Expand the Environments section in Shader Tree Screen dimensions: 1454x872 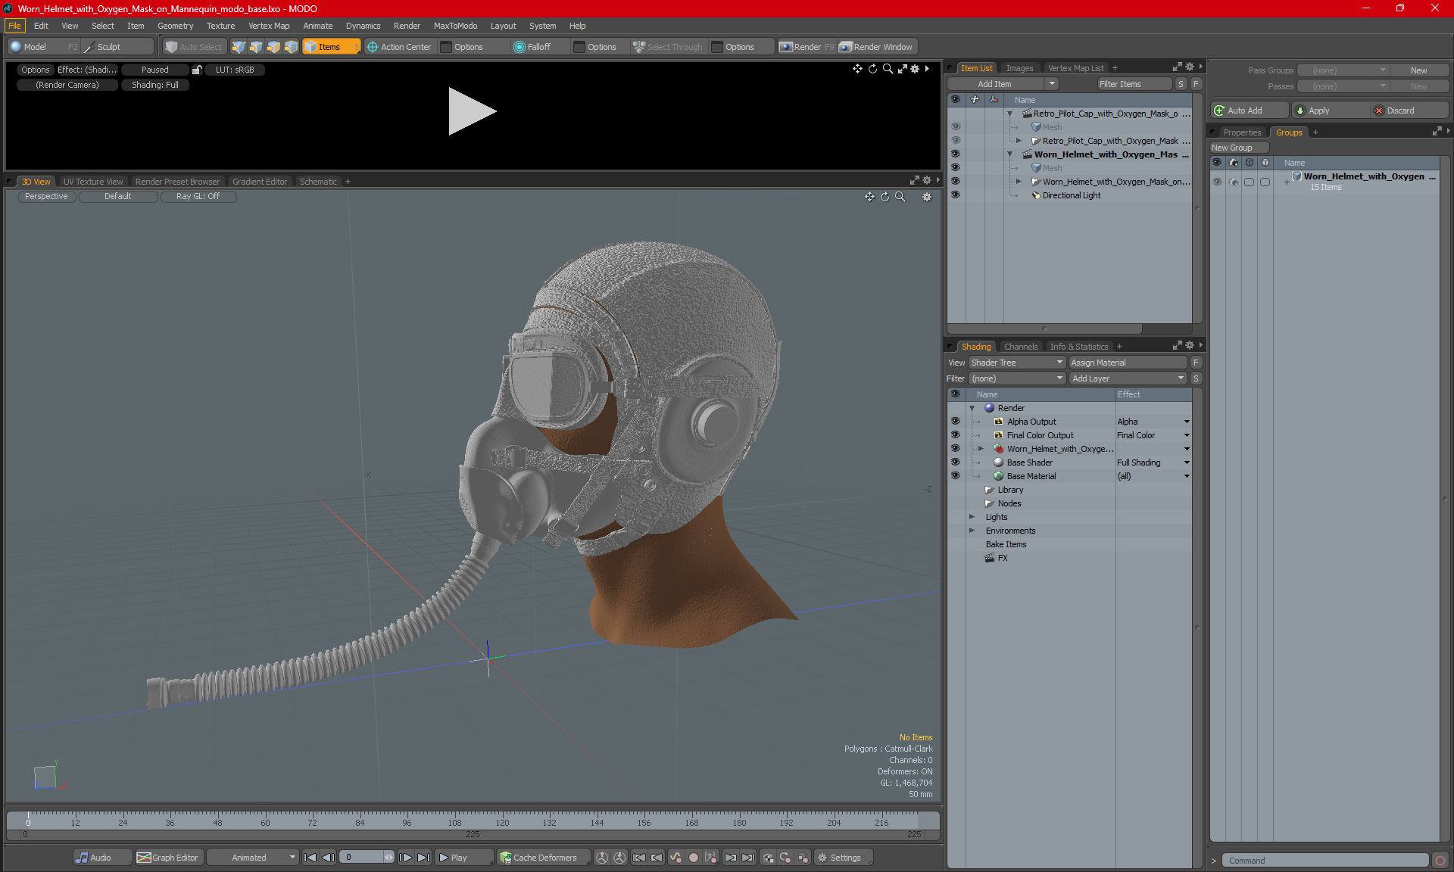pos(973,531)
